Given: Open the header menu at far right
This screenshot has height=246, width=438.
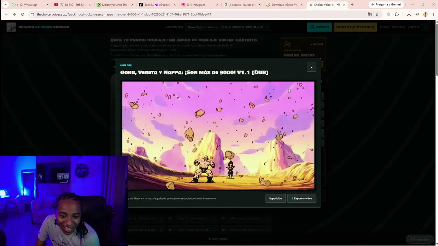Looking at the screenshot, I should click(426, 27).
